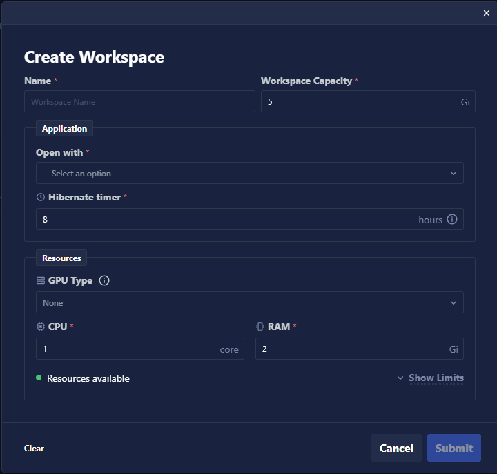Click the Workspace Capacity field
497x474 pixels.
point(368,101)
